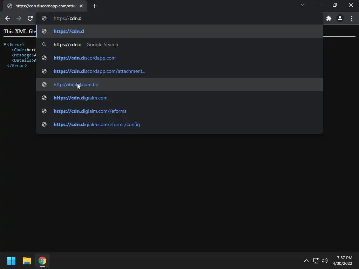Collapse the <Error> XML node
The width and height of the screenshot is (359, 269).
click(5, 44)
